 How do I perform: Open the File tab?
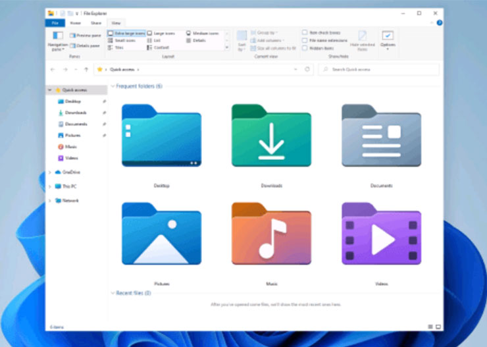(55, 23)
